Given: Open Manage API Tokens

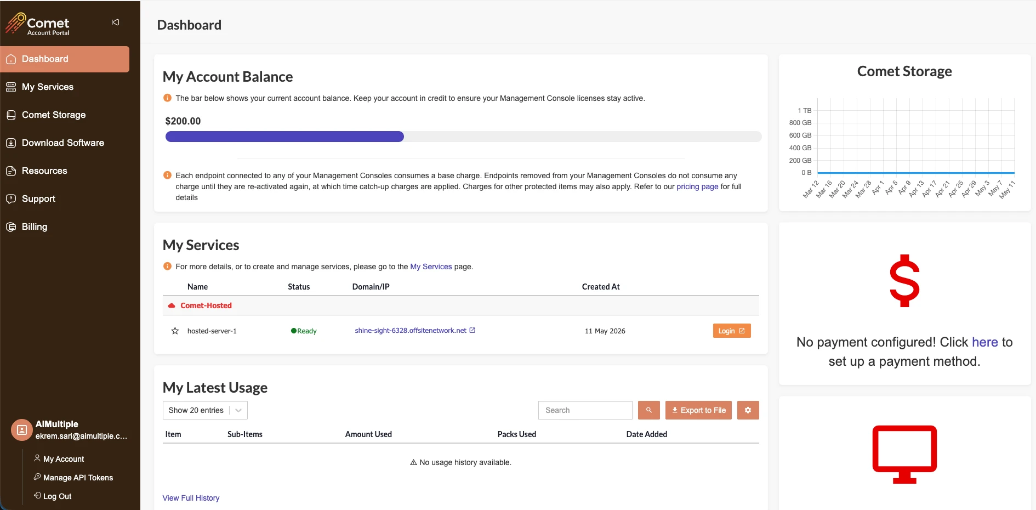Looking at the screenshot, I should click(x=78, y=478).
